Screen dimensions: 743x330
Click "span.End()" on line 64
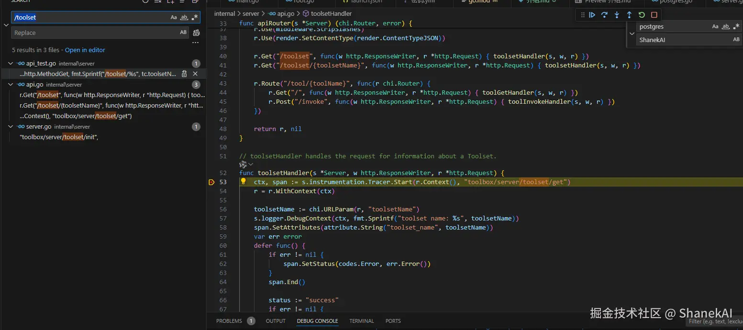(x=287, y=282)
